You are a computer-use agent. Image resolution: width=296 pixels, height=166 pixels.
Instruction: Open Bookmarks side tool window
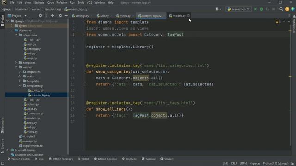(x=2, y=125)
